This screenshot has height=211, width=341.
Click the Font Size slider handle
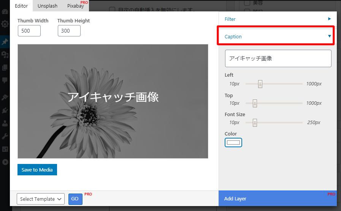(255, 123)
